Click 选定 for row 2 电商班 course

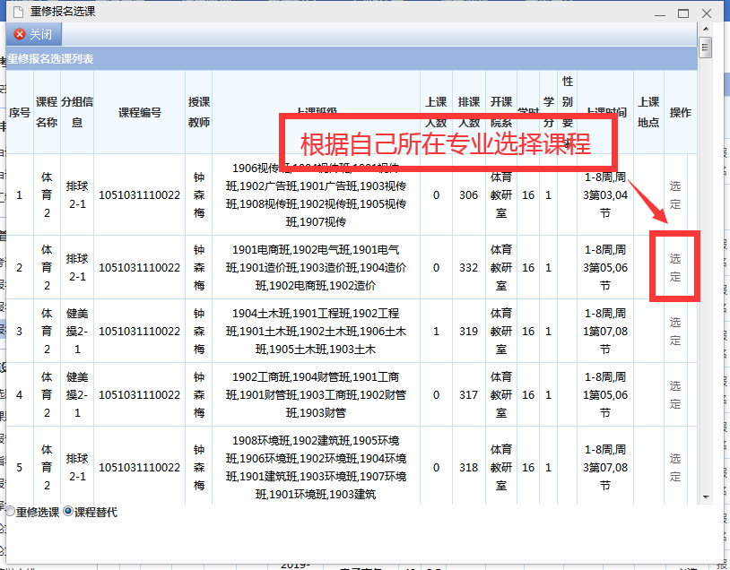pos(675,267)
